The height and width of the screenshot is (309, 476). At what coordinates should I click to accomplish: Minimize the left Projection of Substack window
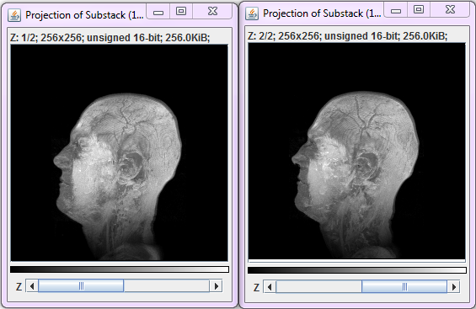point(158,12)
